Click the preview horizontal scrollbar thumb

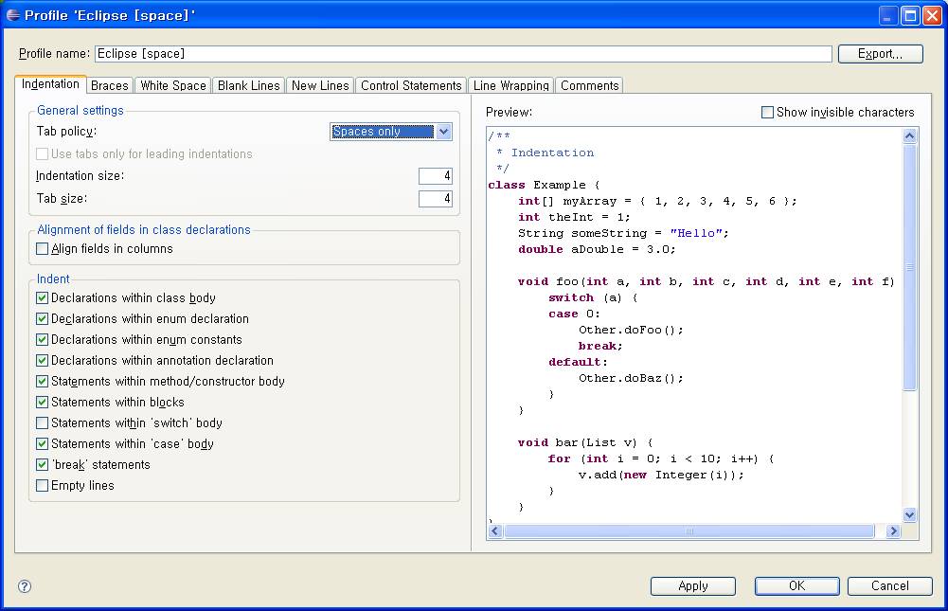[x=689, y=531]
